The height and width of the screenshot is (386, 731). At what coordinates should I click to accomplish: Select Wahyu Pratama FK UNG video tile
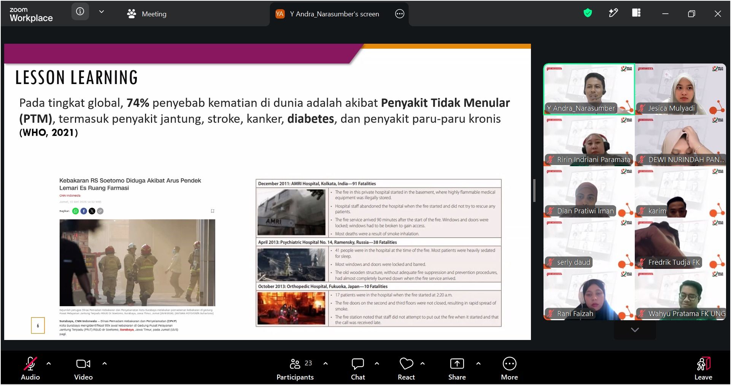click(x=680, y=294)
